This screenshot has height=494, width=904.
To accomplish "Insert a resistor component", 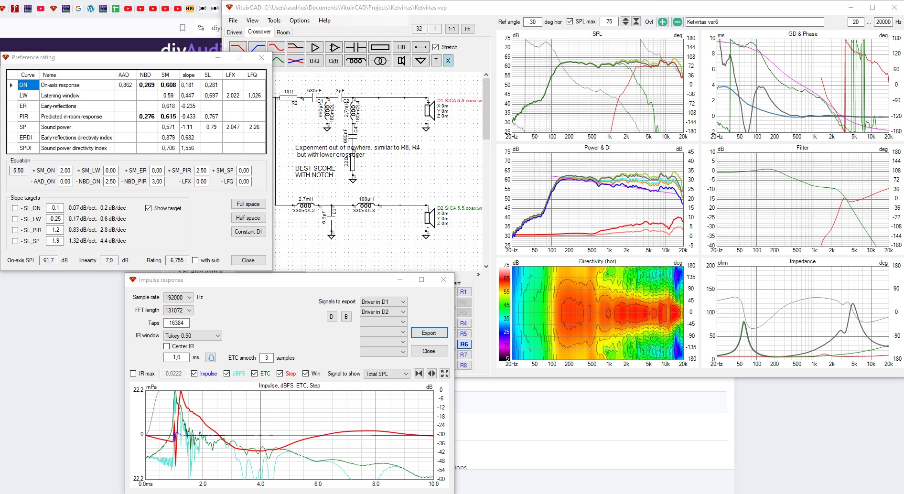I will pyautogui.click(x=380, y=47).
